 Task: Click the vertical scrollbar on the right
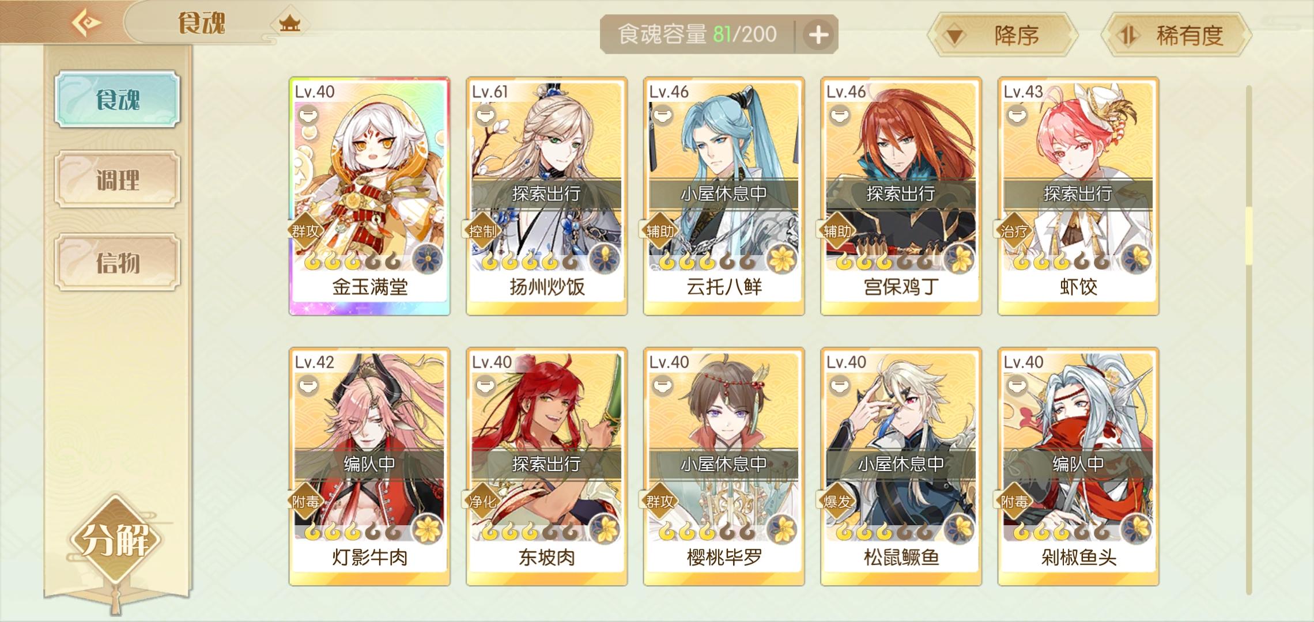[x=1249, y=340]
